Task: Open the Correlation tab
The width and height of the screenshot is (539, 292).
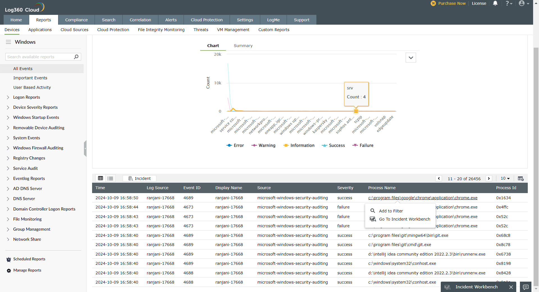Action: pyautogui.click(x=140, y=20)
